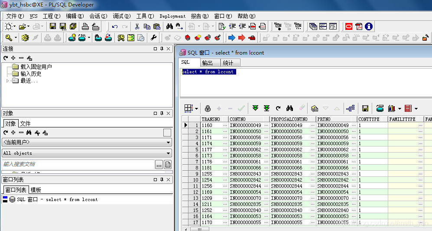
Task: Click the save results floppy icon
Action: (365, 108)
